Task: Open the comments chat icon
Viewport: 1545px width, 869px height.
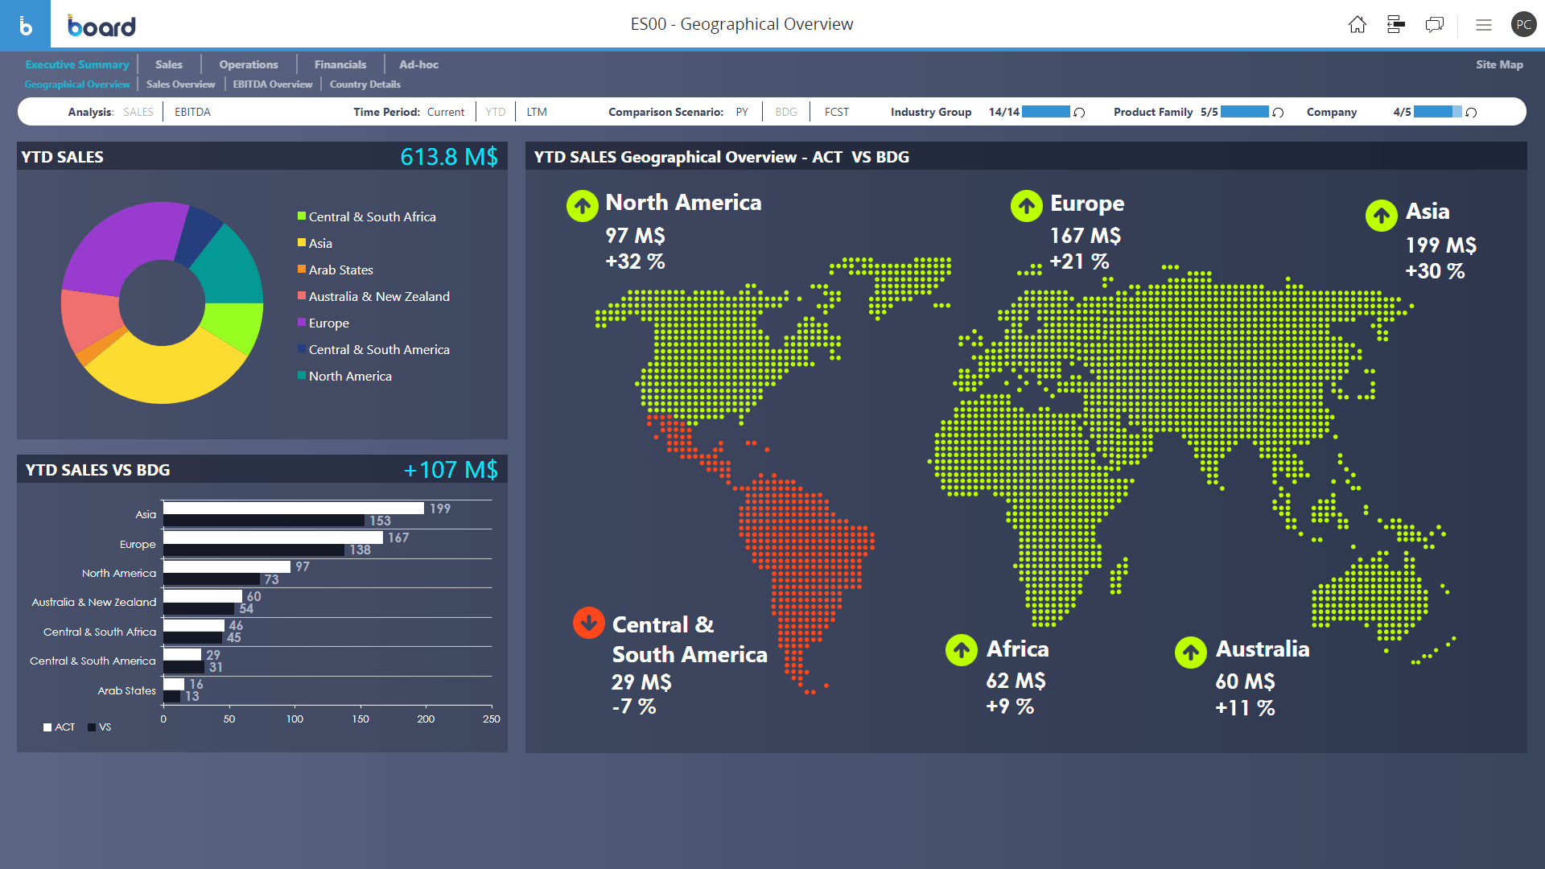Action: point(1434,25)
